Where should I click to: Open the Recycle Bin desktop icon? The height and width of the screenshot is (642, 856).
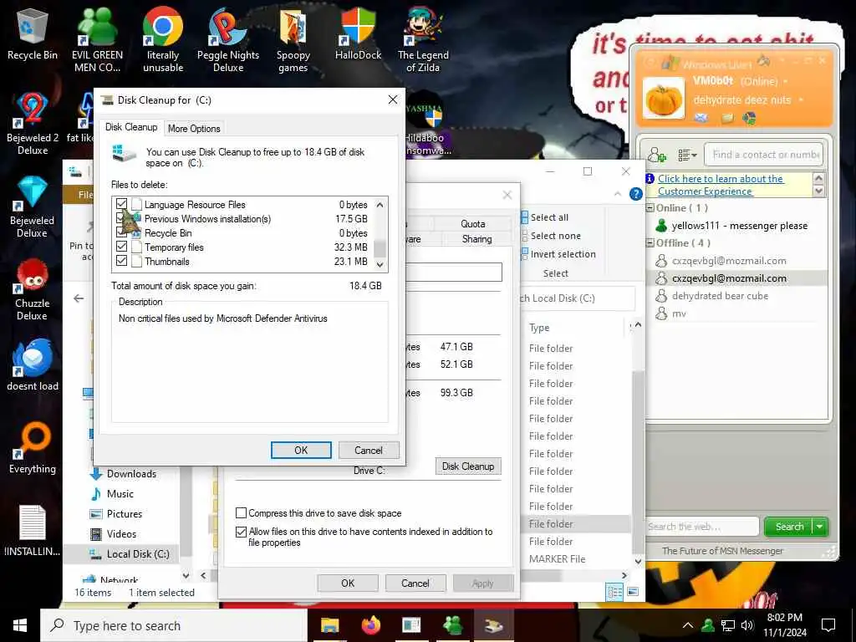33,33
